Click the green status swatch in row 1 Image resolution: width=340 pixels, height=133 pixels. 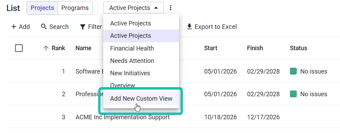pyautogui.click(x=293, y=71)
